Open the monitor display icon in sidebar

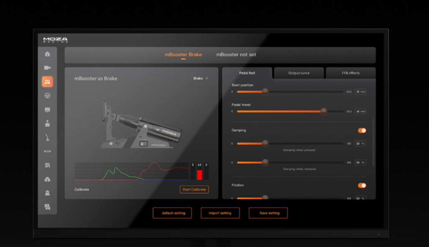[47, 110]
